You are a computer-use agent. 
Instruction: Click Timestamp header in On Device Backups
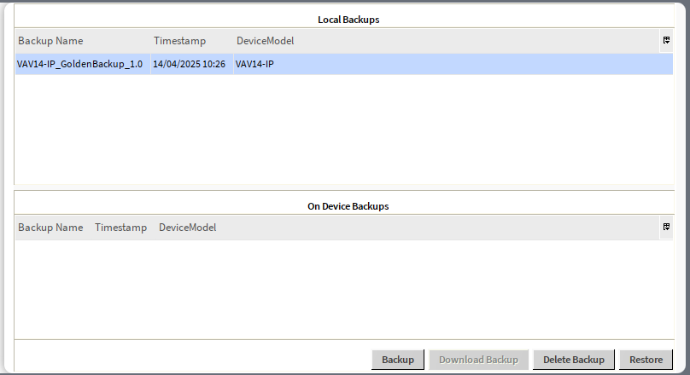click(x=120, y=228)
